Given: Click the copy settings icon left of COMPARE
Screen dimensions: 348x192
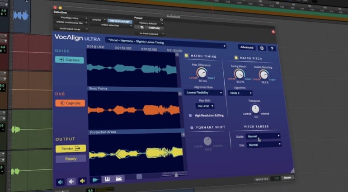Looking at the screenshot, I should pyautogui.click(x=142, y=27).
